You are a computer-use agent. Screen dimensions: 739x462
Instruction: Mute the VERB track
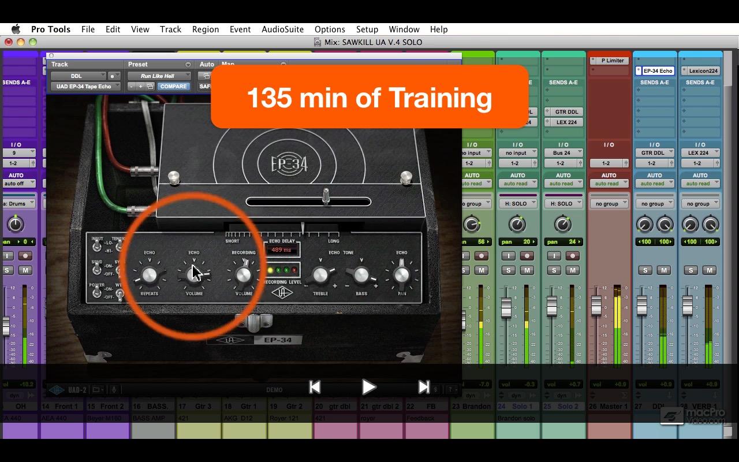tap(710, 270)
